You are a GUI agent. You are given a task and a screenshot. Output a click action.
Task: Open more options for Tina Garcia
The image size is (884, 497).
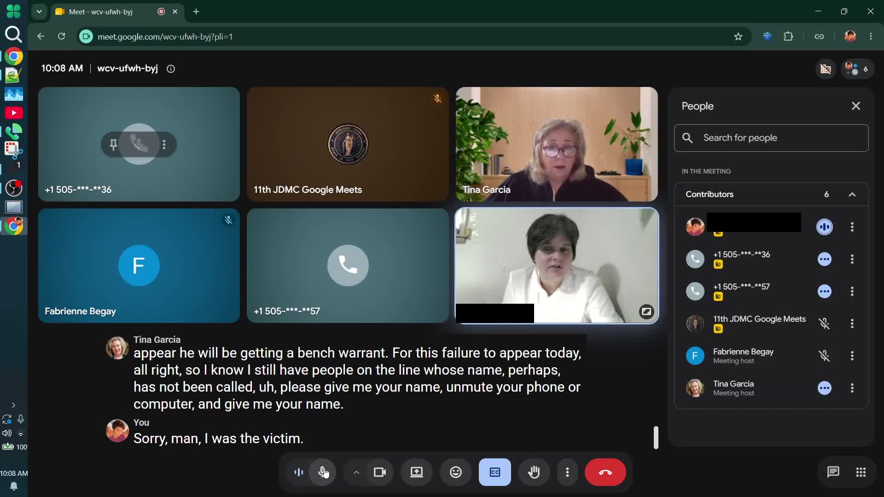point(852,388)
